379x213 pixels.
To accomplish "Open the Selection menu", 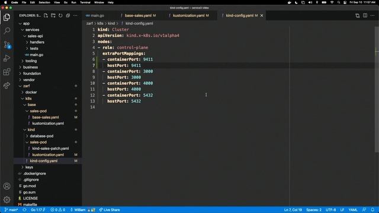I will tap(44, 2).
